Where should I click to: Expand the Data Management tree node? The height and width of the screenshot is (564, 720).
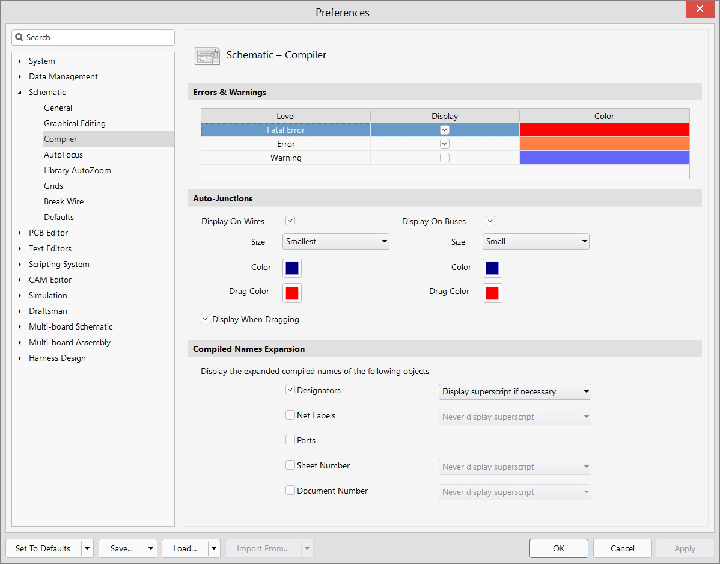click(20, 77)
